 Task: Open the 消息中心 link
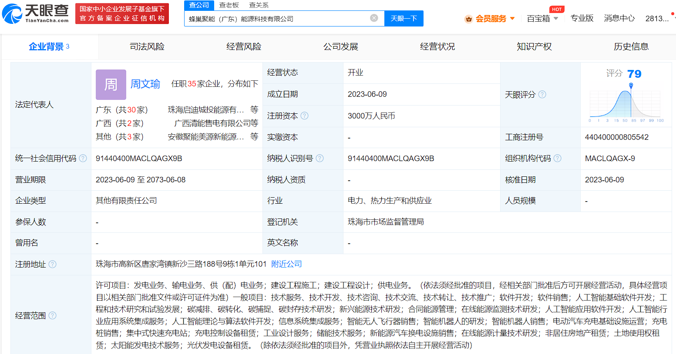[619, 18]
